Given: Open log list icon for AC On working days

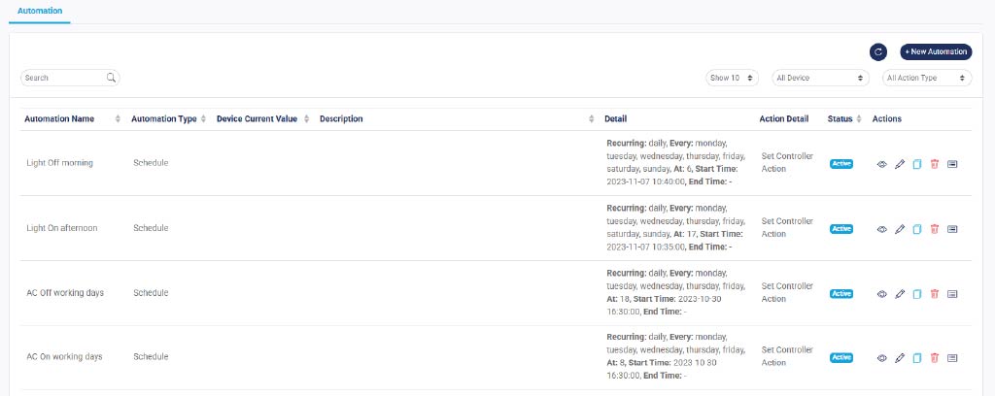Looking at the screenshot, I should click(952, 358).
